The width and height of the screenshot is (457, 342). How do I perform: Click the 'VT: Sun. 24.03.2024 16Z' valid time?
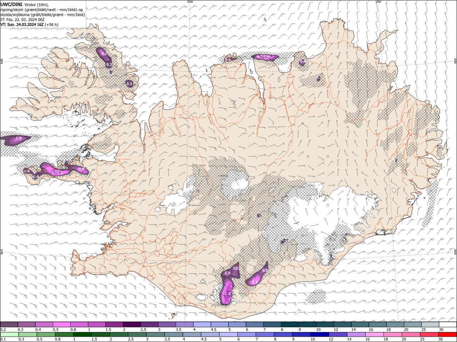(x=22, y=25)
